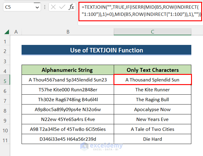Select cell 'N22ew 45Ye65a4rs E4ve'
Image resolution: width=203 pixels, height=156 pixels.
coord(68,119)
